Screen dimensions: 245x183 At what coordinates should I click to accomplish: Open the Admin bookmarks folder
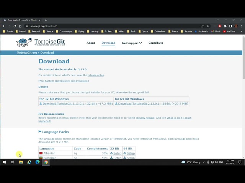(x=8, y=31)
